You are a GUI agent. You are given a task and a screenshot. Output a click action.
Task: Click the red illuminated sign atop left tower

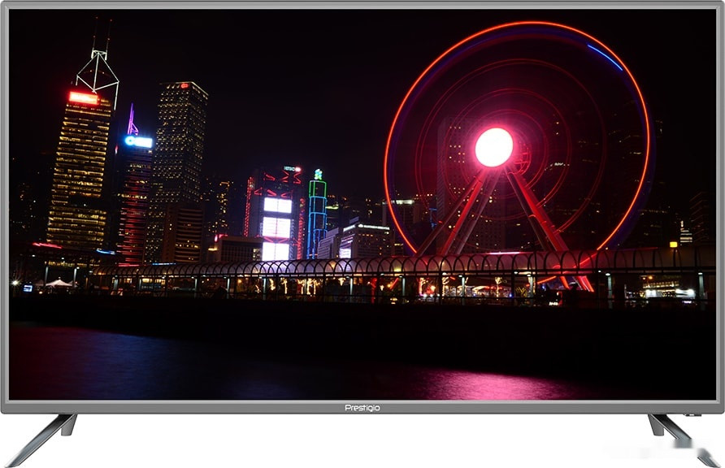tap(83, 97)
